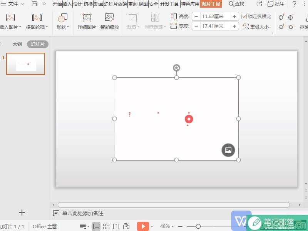Click the floating picture tools icon
The width and height of the screenshot is (308, 231).
coord(228,150)
